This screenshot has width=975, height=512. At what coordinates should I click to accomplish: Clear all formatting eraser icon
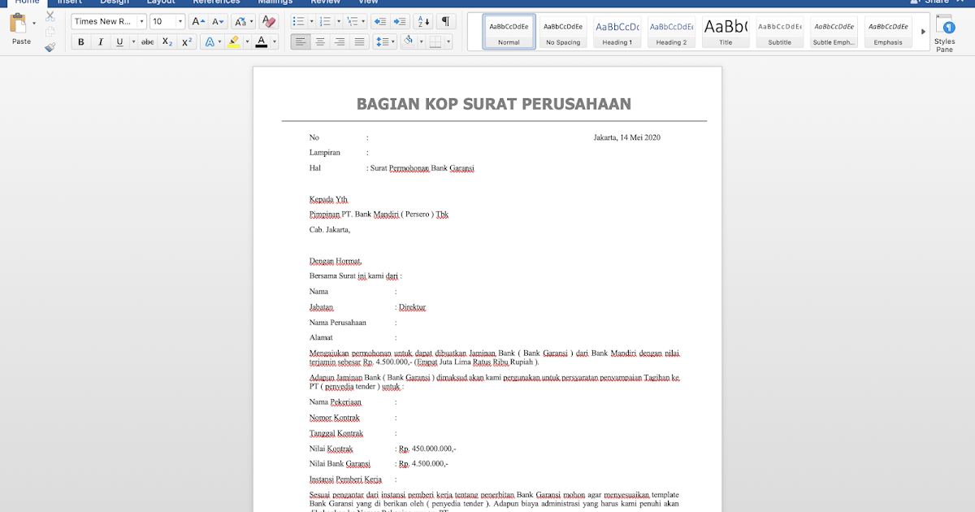coord(269,21)
